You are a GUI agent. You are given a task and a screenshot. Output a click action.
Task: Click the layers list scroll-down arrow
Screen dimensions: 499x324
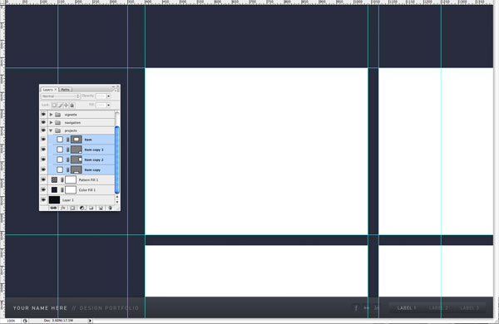point(117,202)
